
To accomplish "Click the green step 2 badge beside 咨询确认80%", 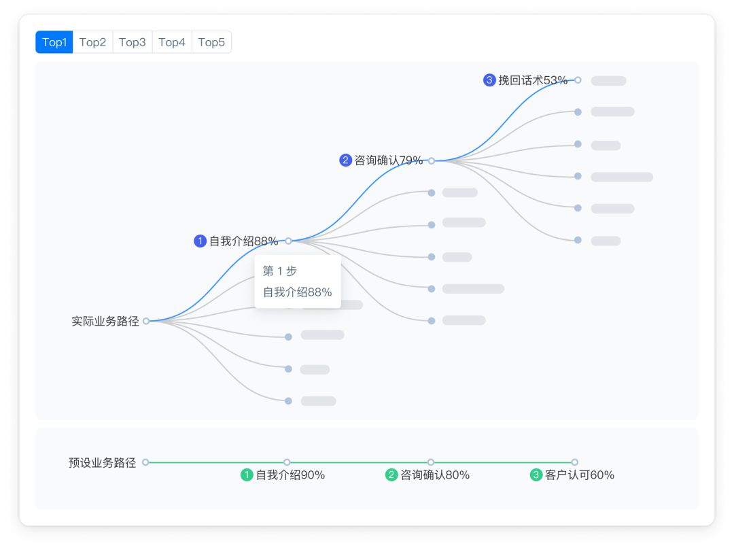I will click(x=391, y=475).
